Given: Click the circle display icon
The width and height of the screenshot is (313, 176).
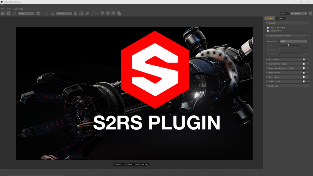Looking at the screenshot, I should [x=93, y=13].
